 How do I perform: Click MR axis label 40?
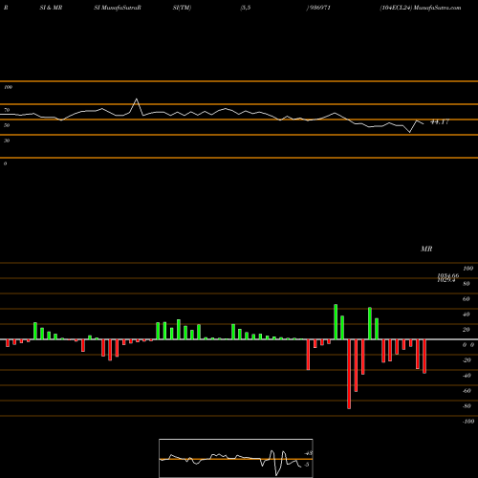[x=467, y=315]
